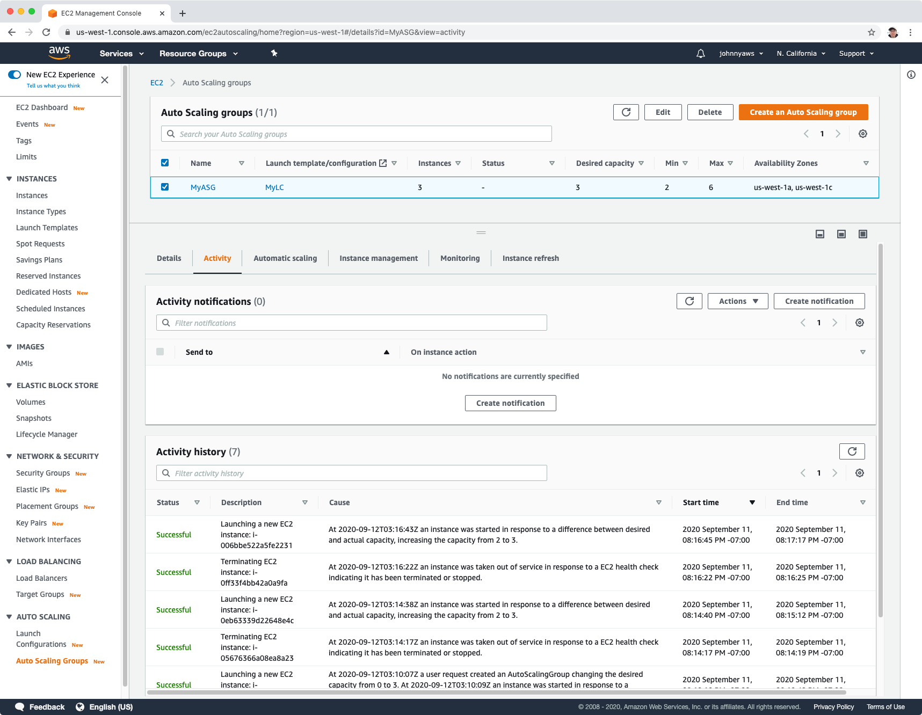Click the AWS logo home icon
922x715 pixels.
59,53
